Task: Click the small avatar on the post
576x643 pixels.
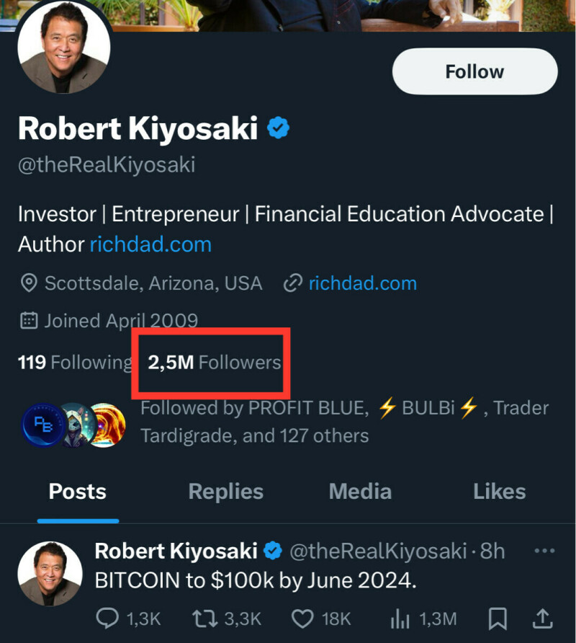Action: (x=50, y=575)
